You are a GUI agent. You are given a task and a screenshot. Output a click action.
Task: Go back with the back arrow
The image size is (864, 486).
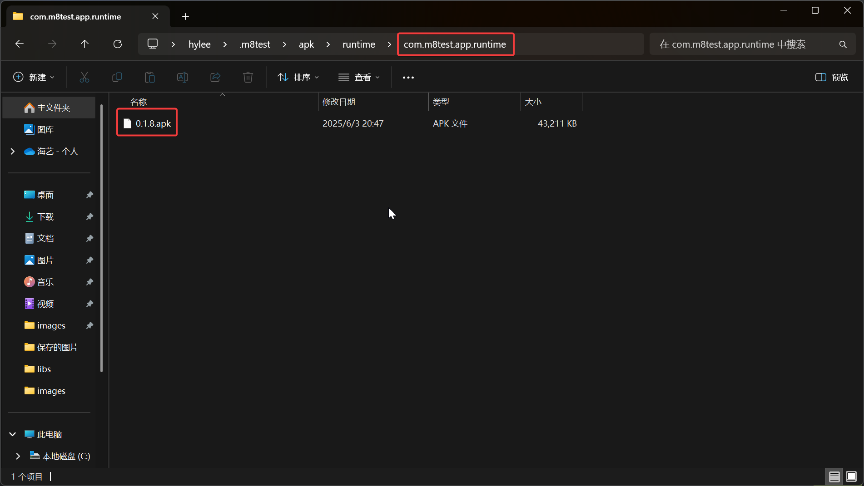(x=19, y=44)
